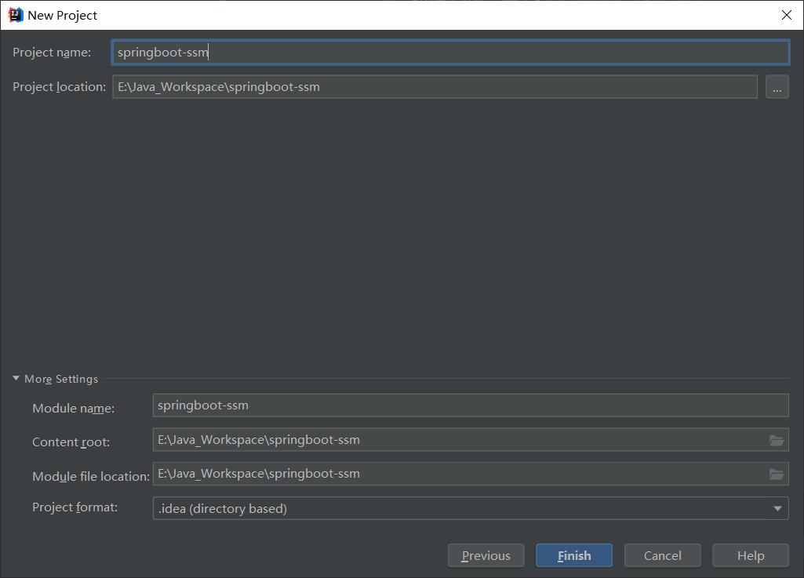Click the 'Project name:' label

click(52, 53)
